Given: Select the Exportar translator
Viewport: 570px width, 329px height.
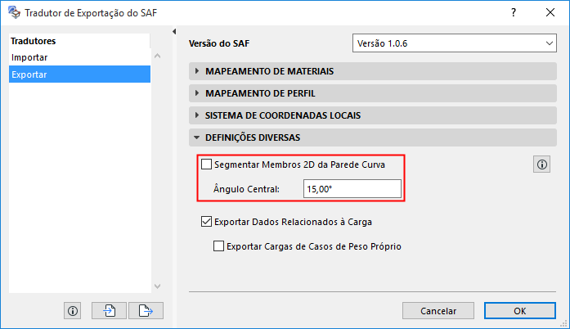Looking at the screenshot, I should (79, 74).
